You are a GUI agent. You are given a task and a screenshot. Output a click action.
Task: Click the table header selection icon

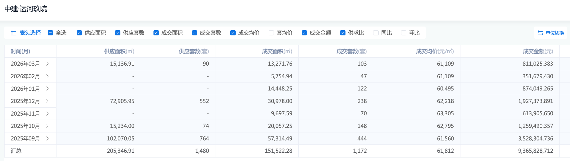(13, 33)
